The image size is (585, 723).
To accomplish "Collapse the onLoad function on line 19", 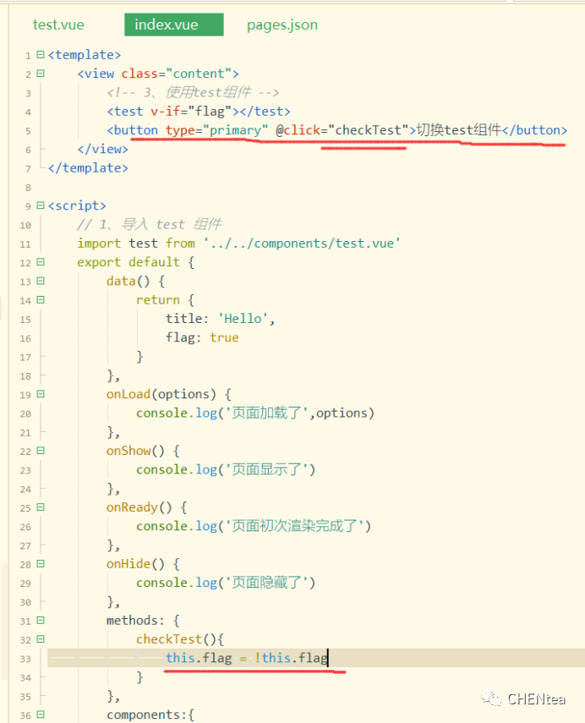I will click(x=41, y=394).
